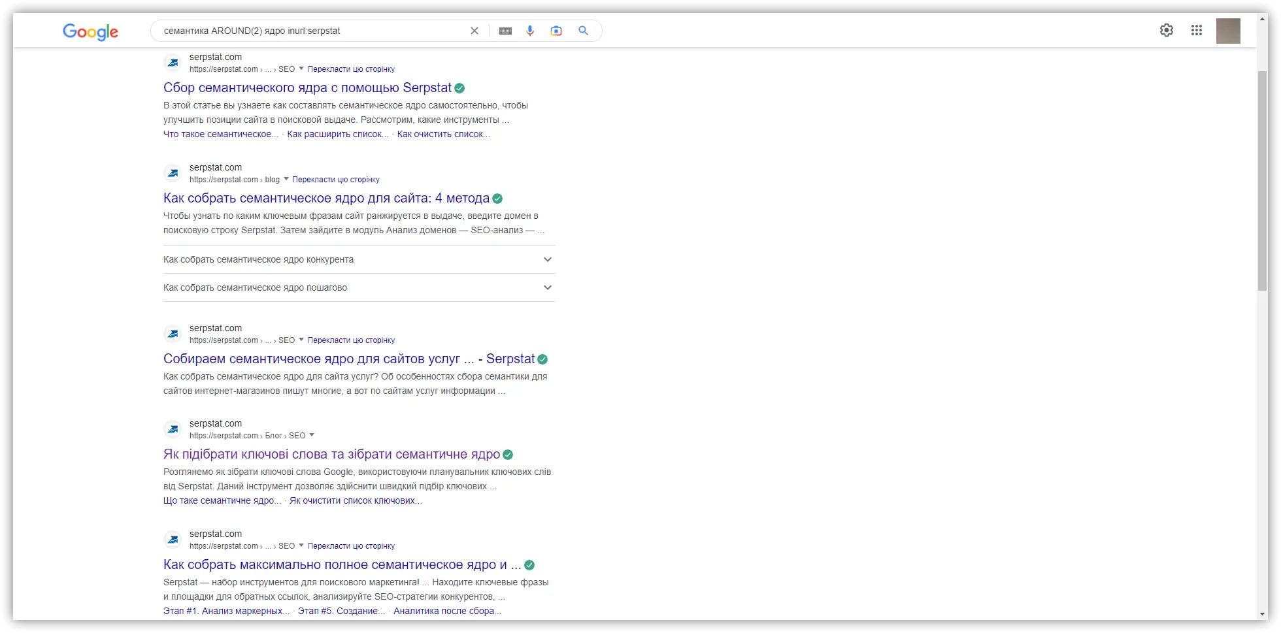
Task: Click the magnifier search button
Action: coord(583,31)
